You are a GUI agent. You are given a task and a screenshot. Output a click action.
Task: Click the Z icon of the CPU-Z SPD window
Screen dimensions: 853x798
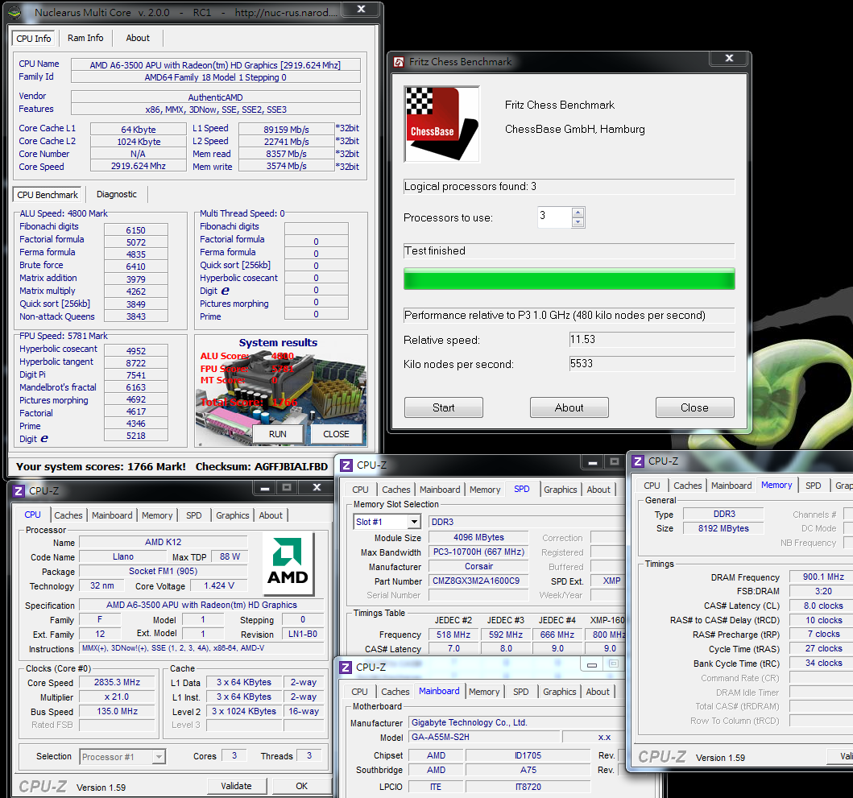346,465
